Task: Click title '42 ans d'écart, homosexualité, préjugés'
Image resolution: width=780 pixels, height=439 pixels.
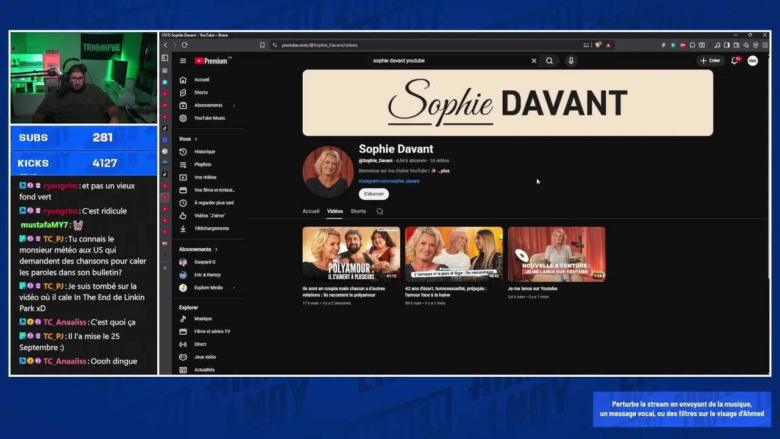Action: 445,292
